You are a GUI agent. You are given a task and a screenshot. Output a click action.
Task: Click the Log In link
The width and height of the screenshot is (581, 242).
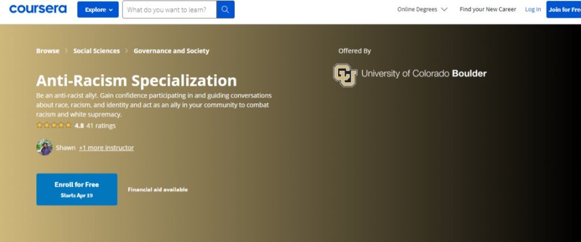533,10
